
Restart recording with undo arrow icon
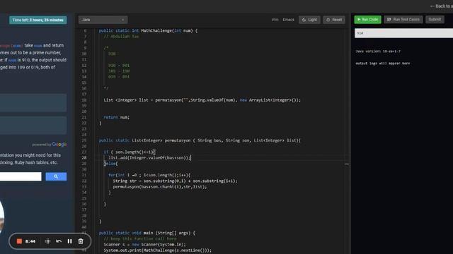coord(59,241)
